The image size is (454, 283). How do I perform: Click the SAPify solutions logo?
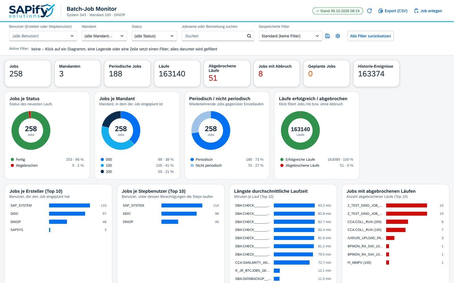pos(32,11)
